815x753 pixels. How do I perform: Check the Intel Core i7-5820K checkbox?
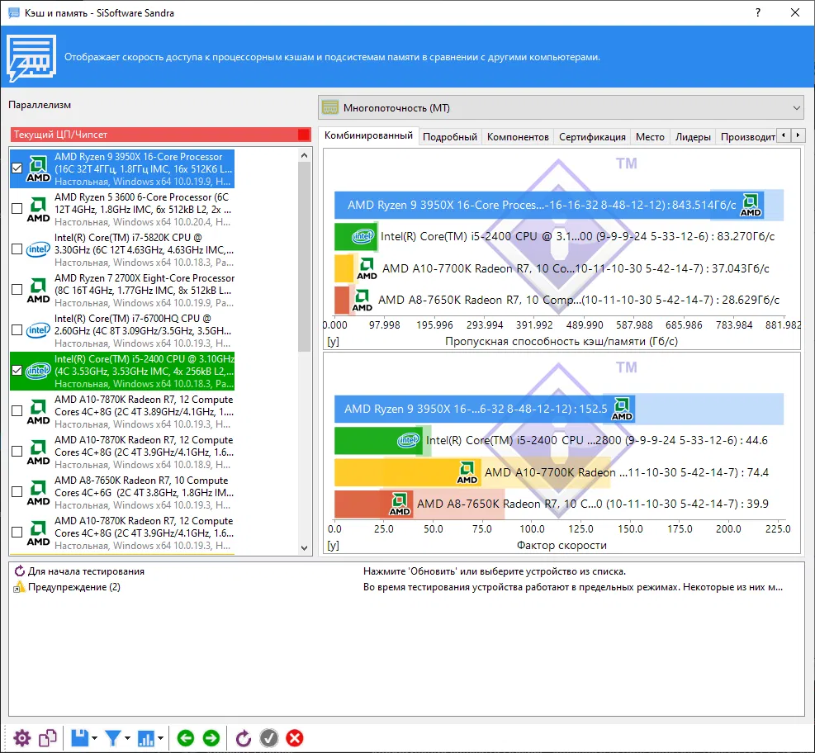pos(17,249)
